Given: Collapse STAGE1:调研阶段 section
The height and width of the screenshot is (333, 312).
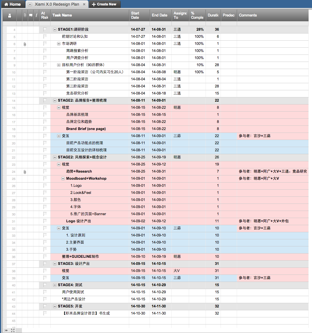Looking at the screenshot, I should tap(55, 30).
